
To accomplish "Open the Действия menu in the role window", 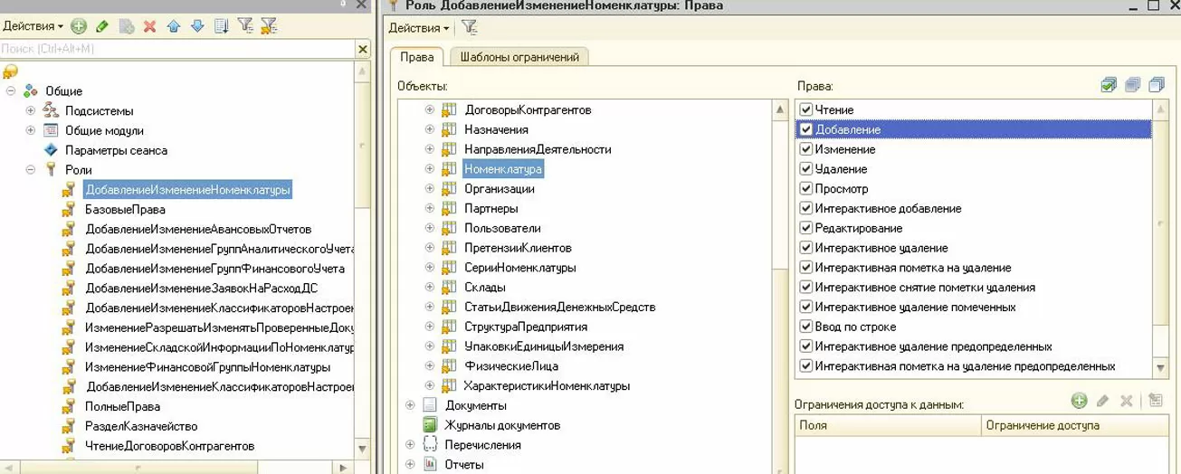I will click(419, 28).
